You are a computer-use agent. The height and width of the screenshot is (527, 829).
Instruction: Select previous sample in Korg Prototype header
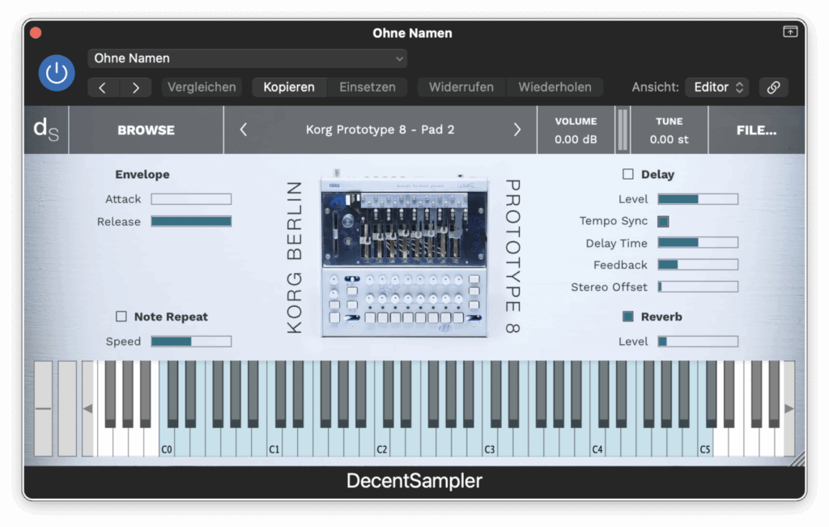pos(244,130)
